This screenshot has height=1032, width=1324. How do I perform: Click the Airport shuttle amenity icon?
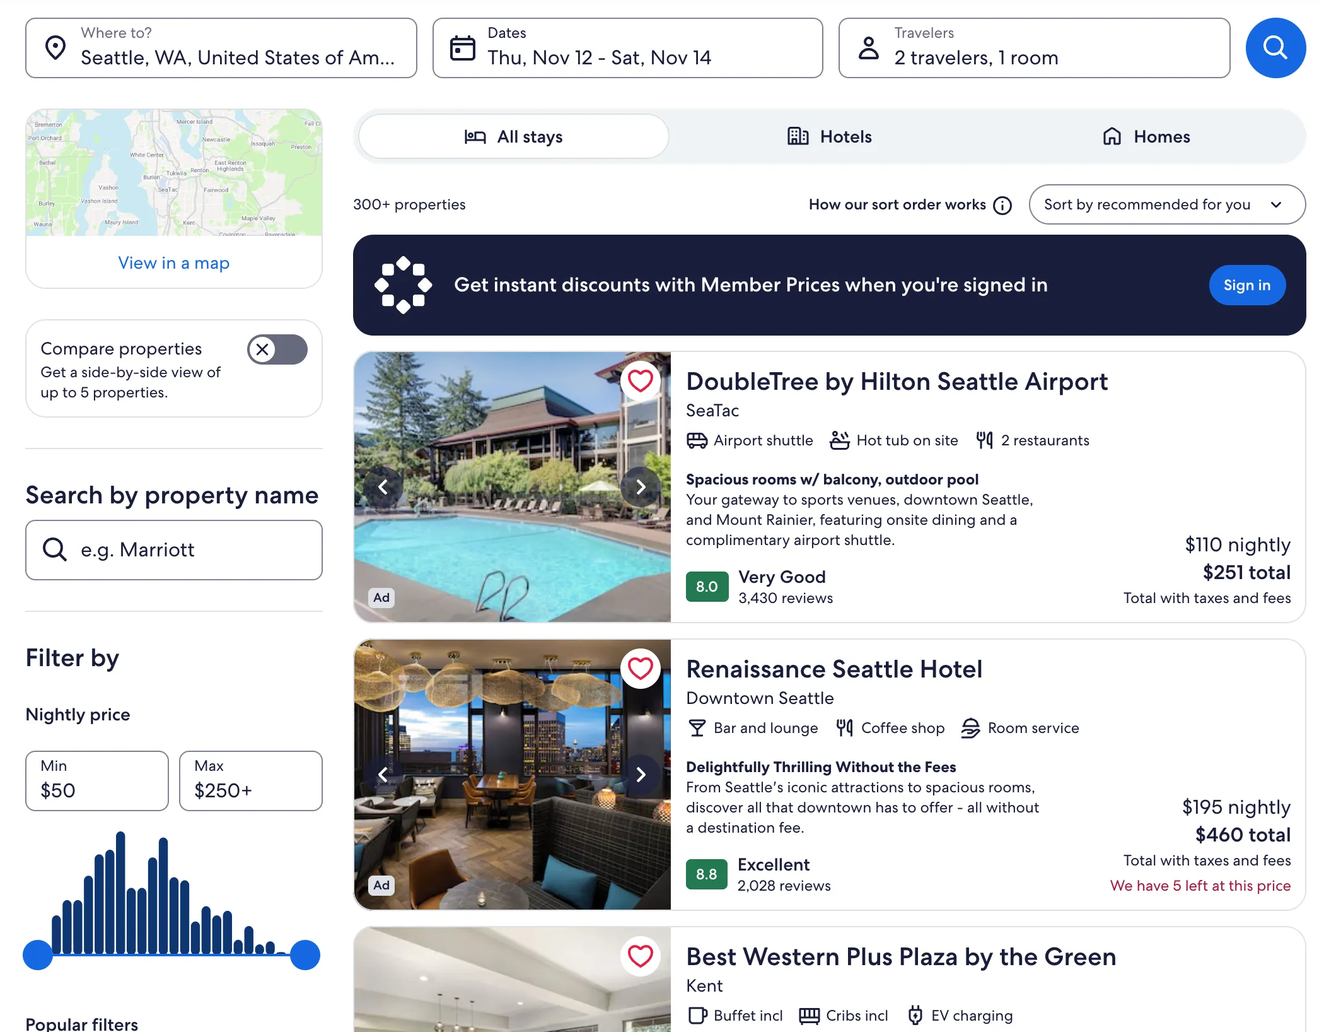tap(697, 440)
